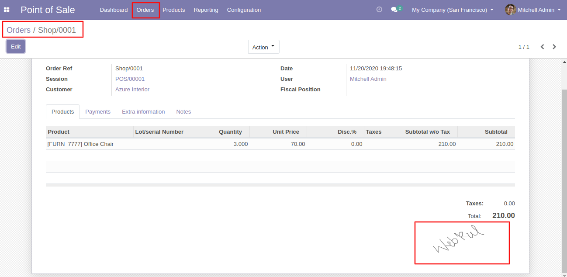Open the activities clock icon

click(x=379, y=10)
